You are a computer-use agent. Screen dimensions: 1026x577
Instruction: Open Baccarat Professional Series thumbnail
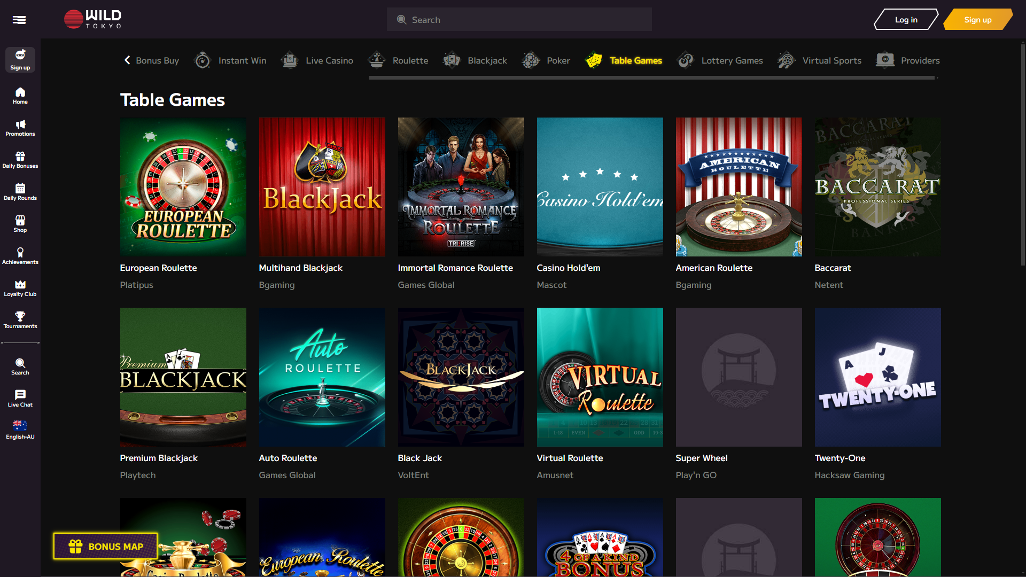tap(878, 187)
